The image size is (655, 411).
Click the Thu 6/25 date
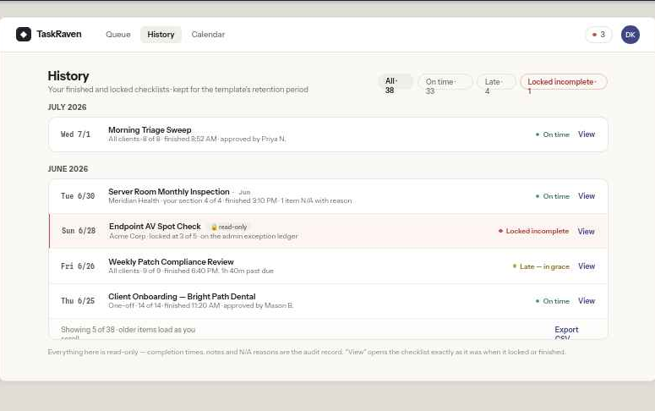[78, 301]
